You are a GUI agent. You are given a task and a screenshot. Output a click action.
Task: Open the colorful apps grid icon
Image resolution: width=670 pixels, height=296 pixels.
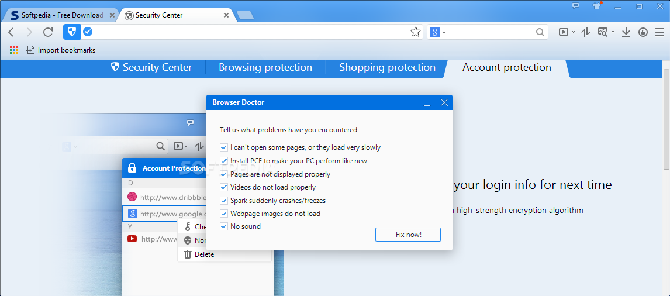coord(13,50)
